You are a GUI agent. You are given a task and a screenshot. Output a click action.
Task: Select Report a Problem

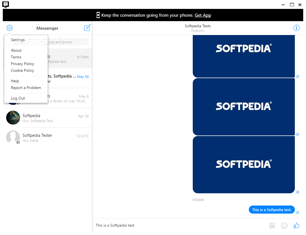pos(26,88)
